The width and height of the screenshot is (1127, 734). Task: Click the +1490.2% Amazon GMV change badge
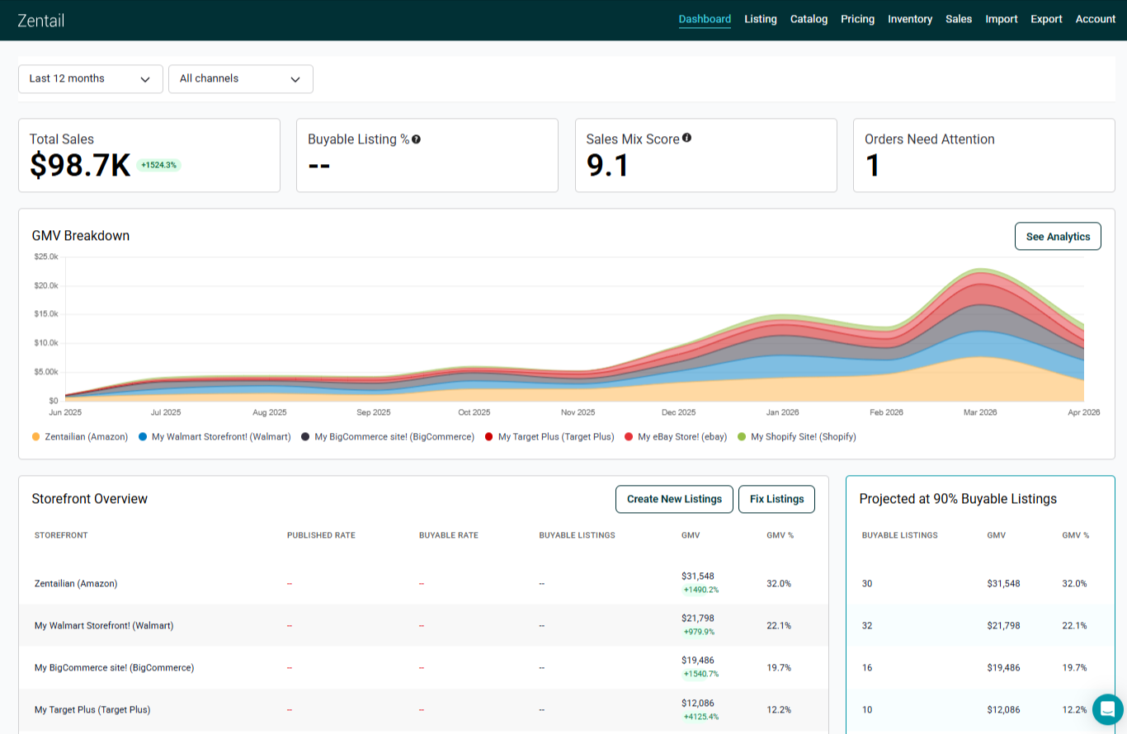pyautogui.click(x=700, y=590)
